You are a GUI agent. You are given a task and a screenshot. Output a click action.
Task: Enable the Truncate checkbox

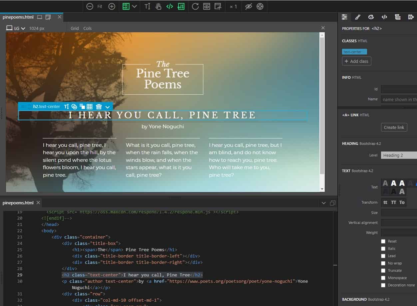coord(383,270)
